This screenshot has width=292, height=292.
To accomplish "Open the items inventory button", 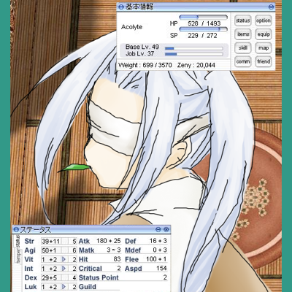I will coord(243,34).
